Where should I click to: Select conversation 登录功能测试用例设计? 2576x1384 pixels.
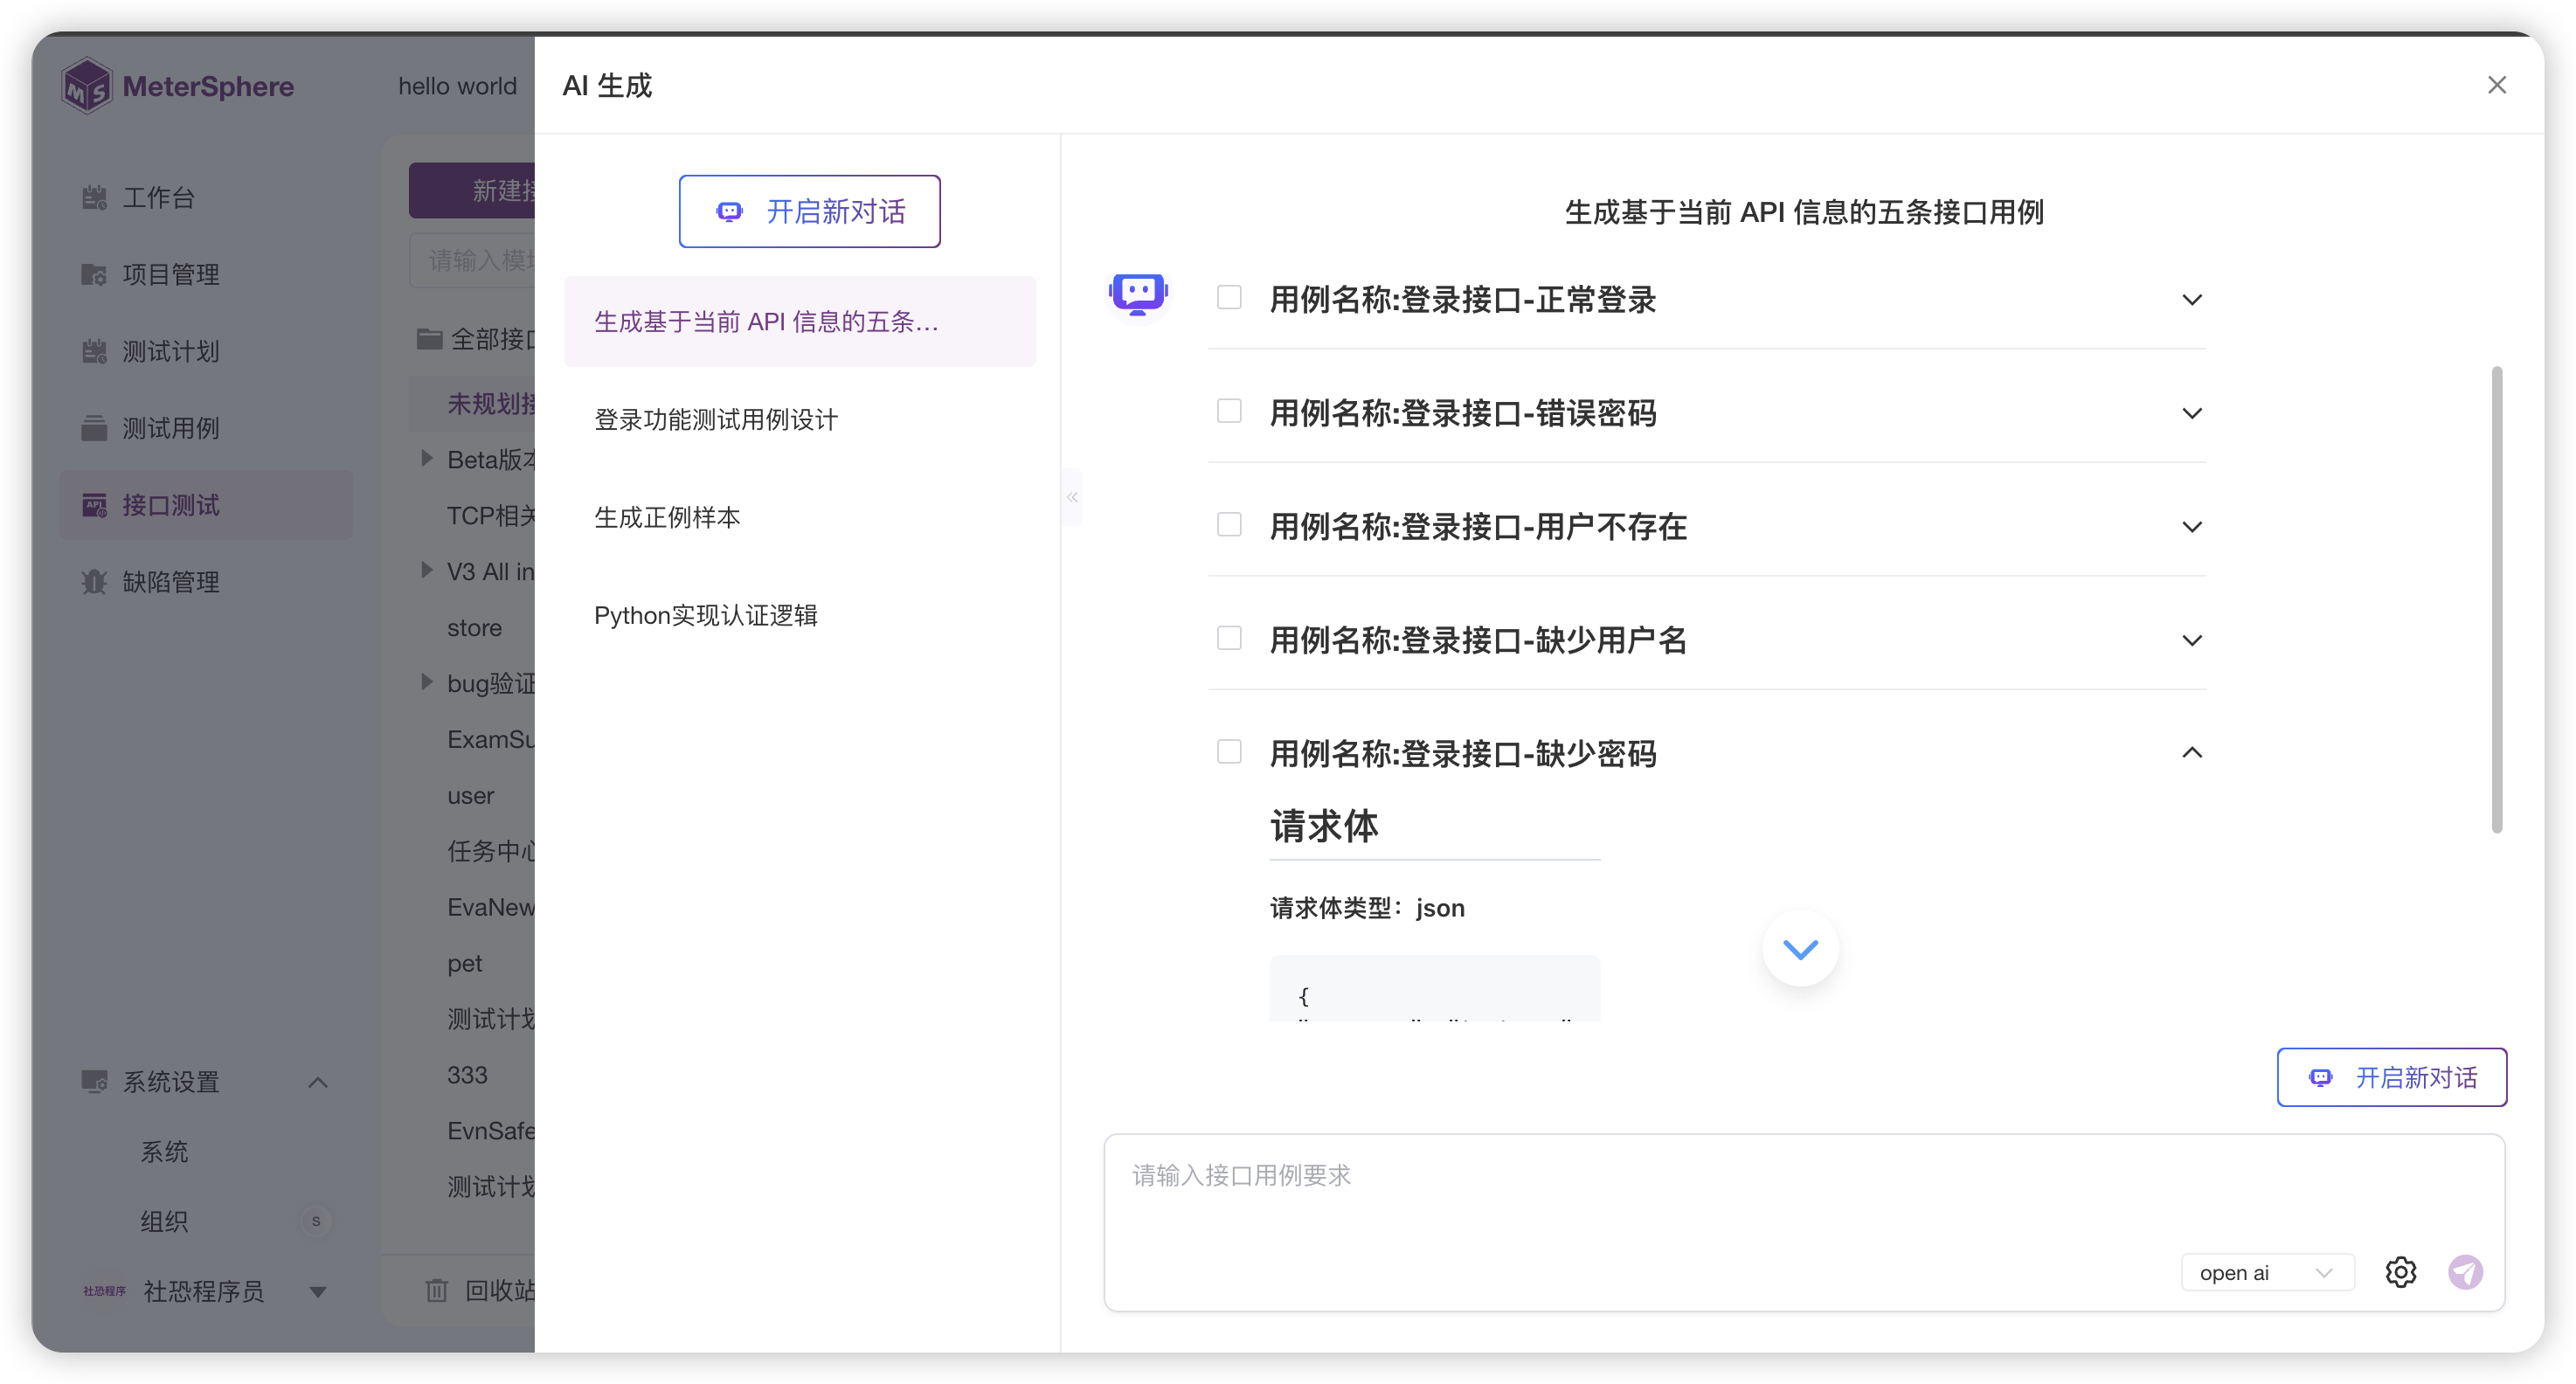pos(799,419)
